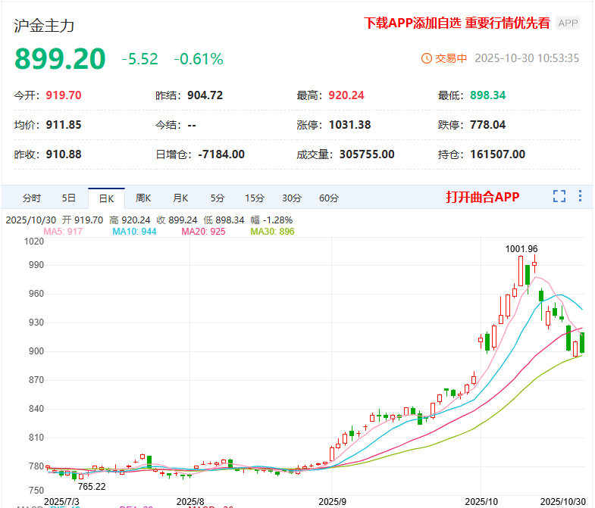Select the 日K candlestick tab
The height and width of the screenshot is (508, 595).
106,198
